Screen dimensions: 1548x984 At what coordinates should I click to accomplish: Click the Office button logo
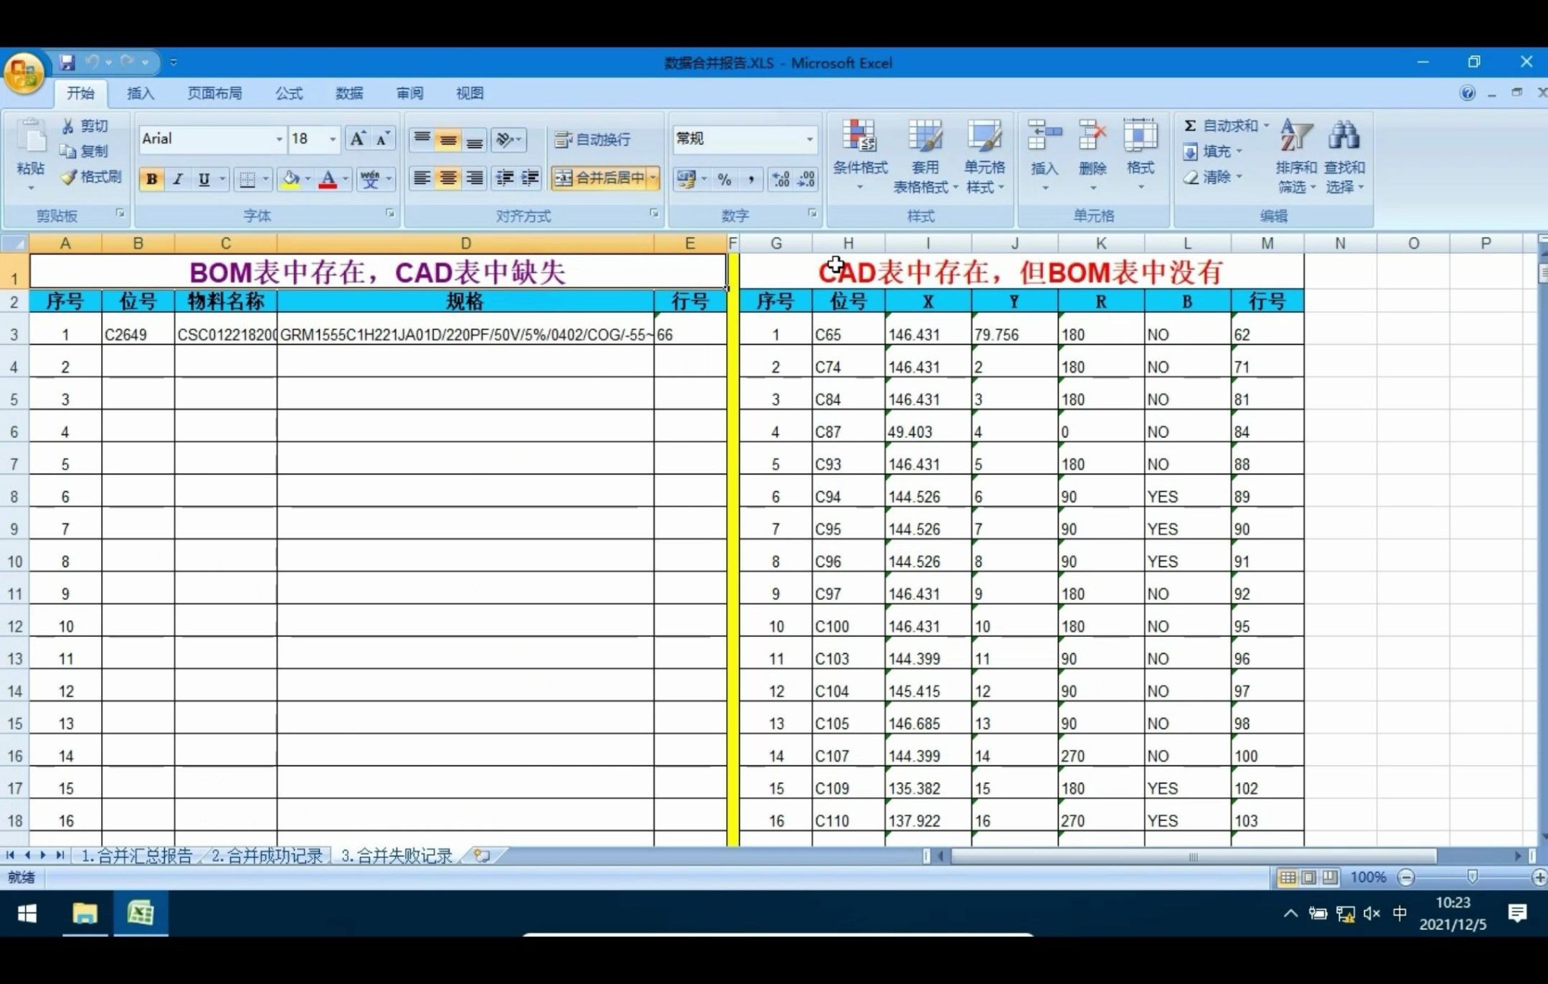tap(24, 74)
